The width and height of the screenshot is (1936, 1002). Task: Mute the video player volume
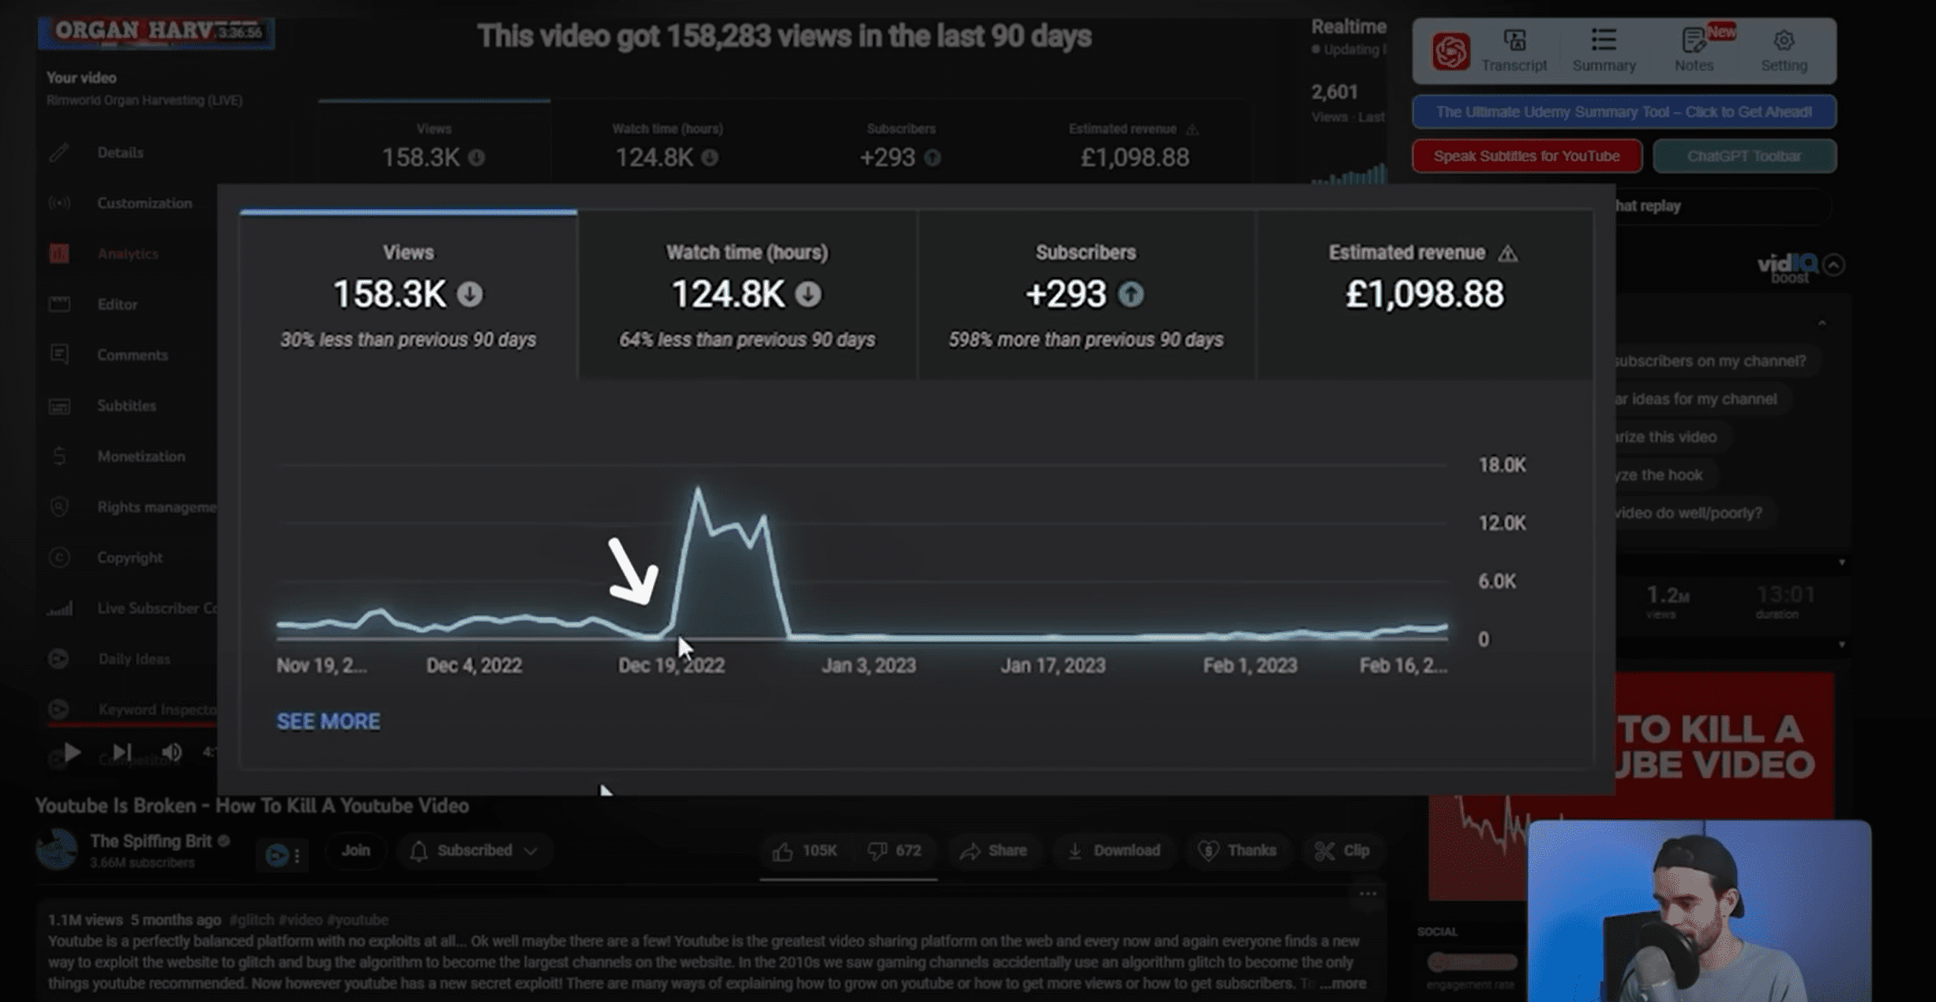point(171,752)
